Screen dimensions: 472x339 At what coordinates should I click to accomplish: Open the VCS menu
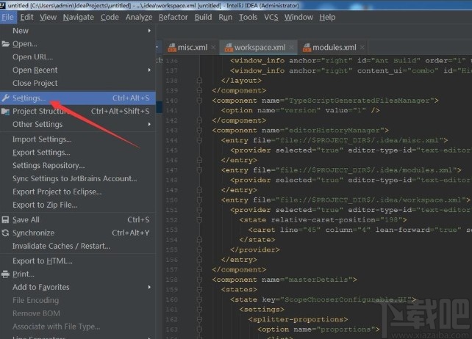(271, 17)
